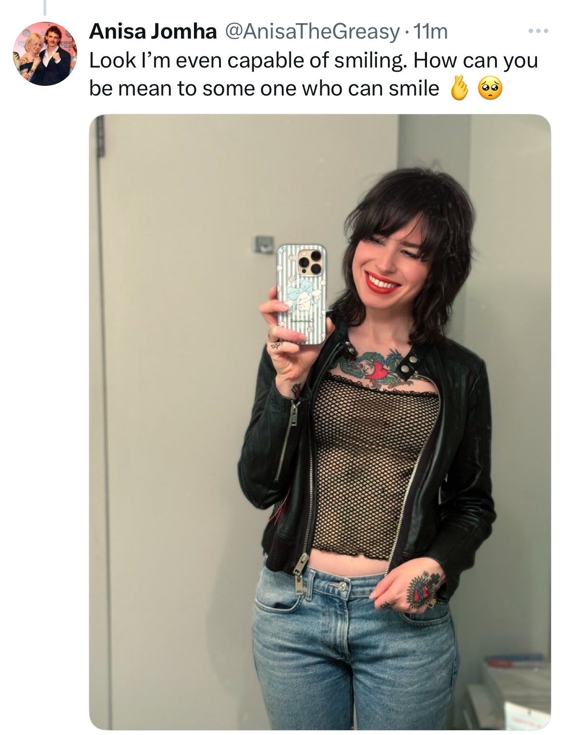Click the pleading face emoji in tweet
Screen dimensions: 564x735
(490, 89)
